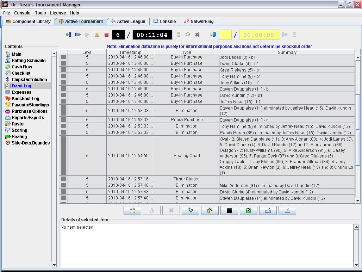Click the black horizontal lines button
Viewport: 362px width, 272px height.
(229, 210)
